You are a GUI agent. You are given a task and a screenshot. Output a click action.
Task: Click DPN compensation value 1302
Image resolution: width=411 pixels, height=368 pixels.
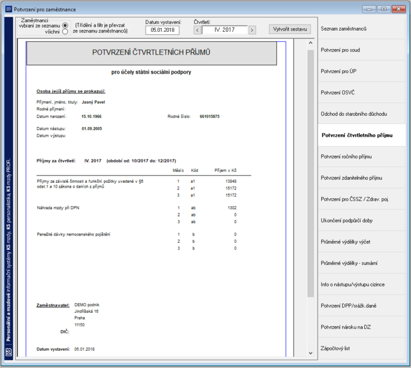[x=232, y=208]
